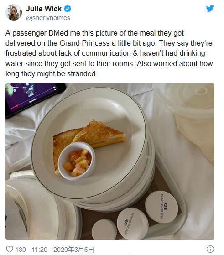Click Julia Wick's profile avatar
Screen dimensions: 224x255
(14, 12)
